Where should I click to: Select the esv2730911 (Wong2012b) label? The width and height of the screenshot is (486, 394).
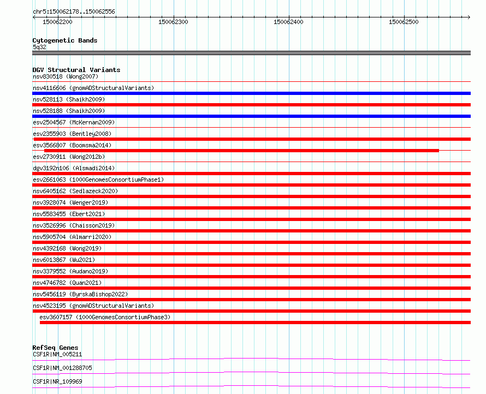69,157
